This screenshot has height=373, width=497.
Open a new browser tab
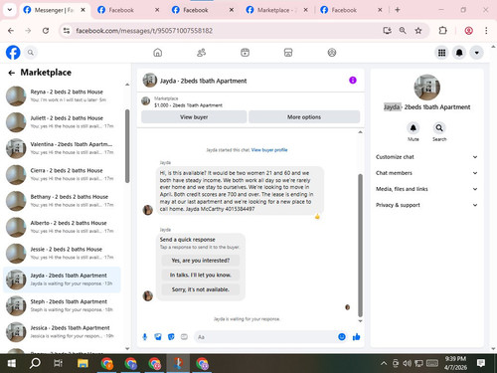398,10
